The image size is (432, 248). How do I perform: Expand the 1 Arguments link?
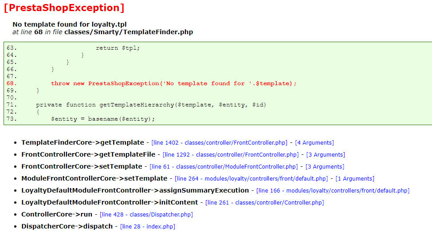(x=355, y=178)
